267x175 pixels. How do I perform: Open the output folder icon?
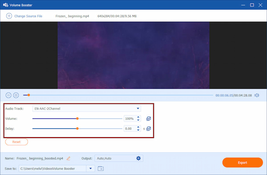pos(101,168)
